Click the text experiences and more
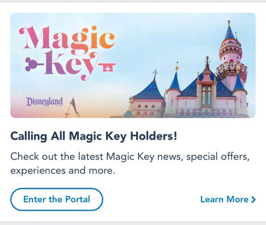Image resolution: width=266 pixels, height=225 pixels. pos(63,171)
